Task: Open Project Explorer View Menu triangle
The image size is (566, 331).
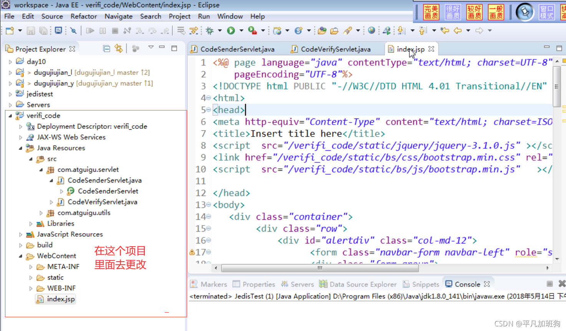Action: click(151, 47)
